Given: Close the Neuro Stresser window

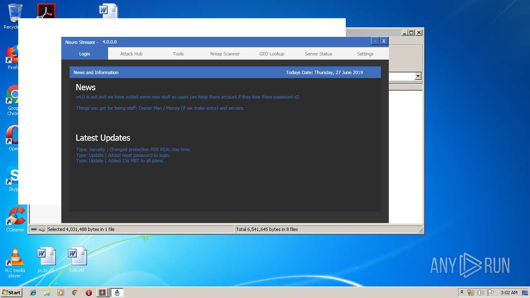Looking at the screenshot, I should (384, 41).
